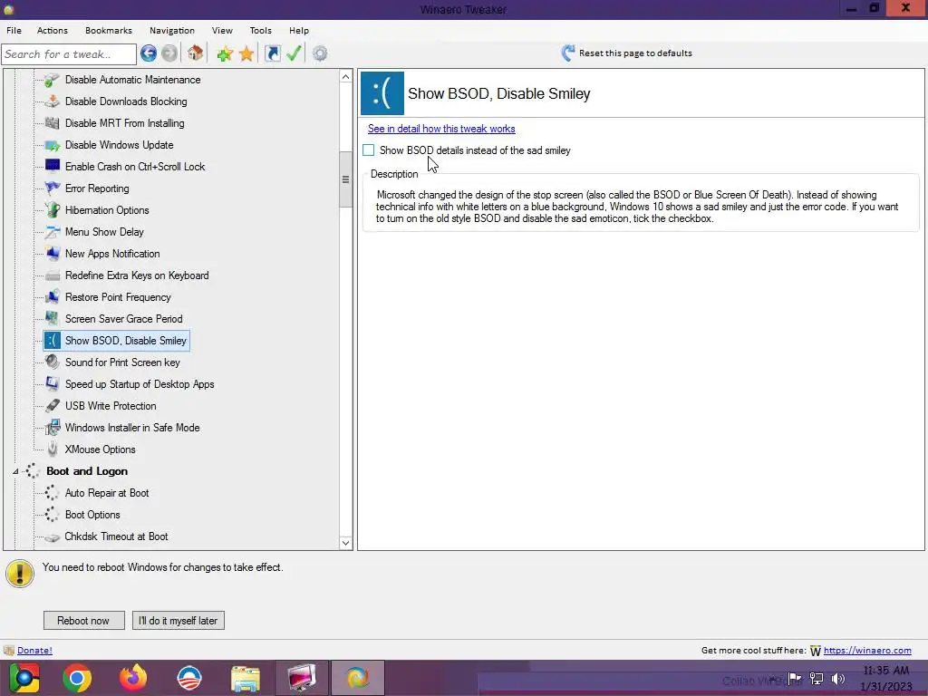
Task: Select the New Apps Notification icon
Action: 52,254
